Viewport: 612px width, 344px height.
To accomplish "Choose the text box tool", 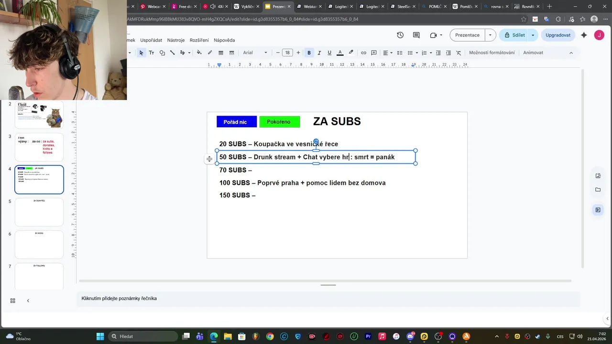I will pos(152,53).
